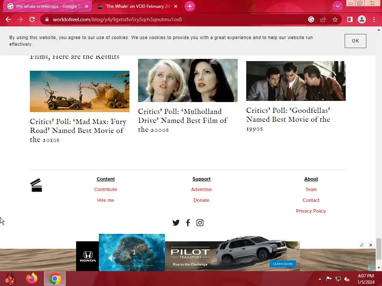Open the Mad Max Fury Road thumbnail

pos(79,91)
